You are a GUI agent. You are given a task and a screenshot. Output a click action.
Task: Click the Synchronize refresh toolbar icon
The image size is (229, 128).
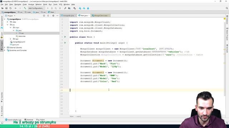pos(10,8)
